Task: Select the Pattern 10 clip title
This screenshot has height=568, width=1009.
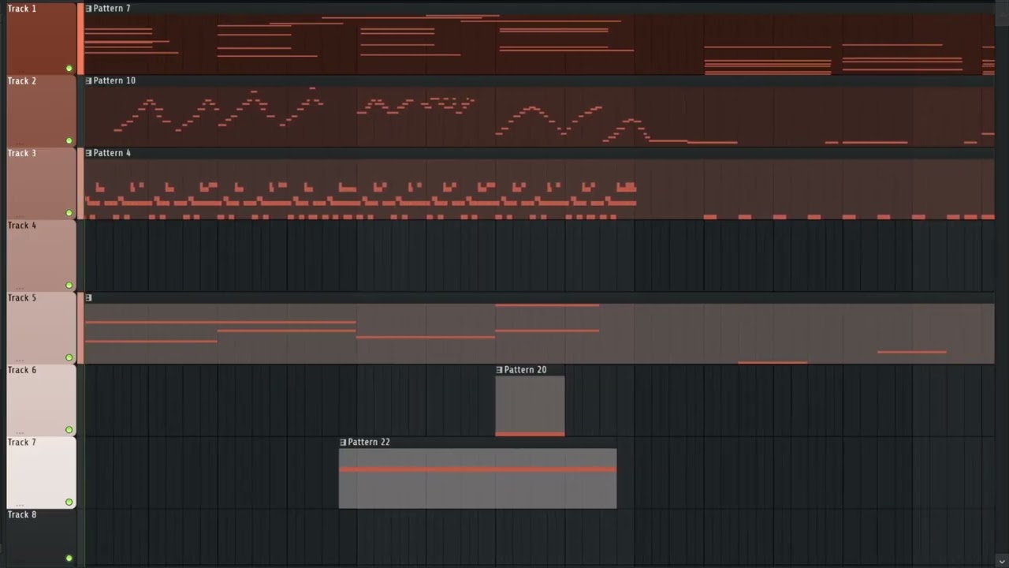Action: point(114,80)
